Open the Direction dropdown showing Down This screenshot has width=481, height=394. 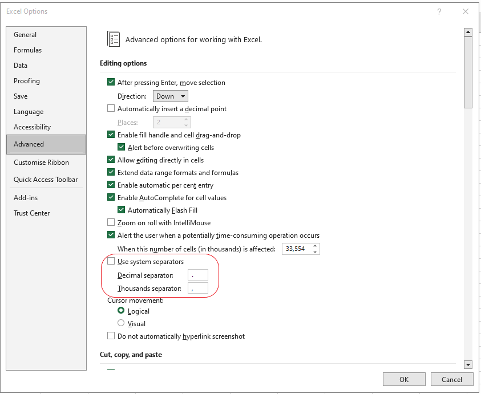(x=171, y=96)
